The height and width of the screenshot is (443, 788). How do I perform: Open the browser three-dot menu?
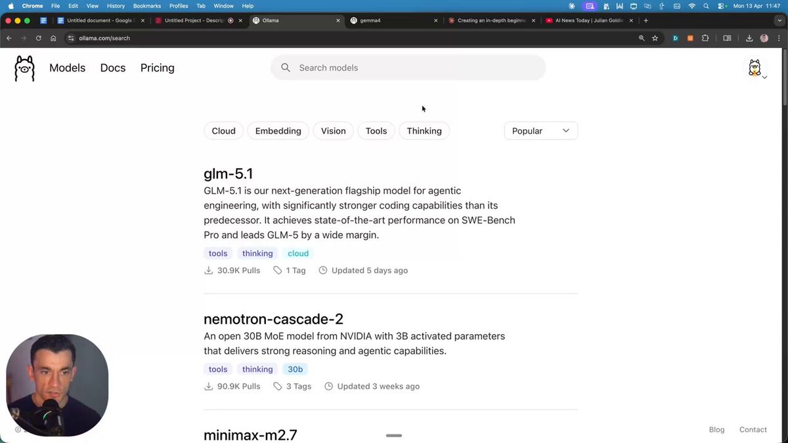tap(779, 38)
